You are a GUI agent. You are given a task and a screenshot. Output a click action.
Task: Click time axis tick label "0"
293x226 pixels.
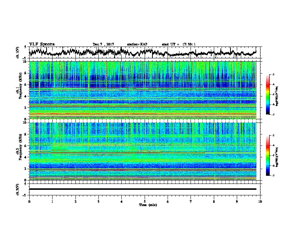click(x=29, y=202)
